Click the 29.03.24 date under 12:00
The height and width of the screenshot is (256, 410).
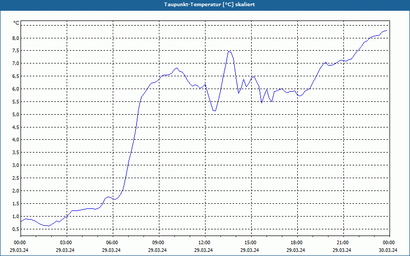tap(203, 250)
